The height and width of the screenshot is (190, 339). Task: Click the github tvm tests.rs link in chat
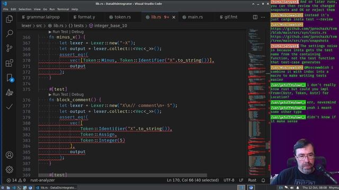click(304, 31)
